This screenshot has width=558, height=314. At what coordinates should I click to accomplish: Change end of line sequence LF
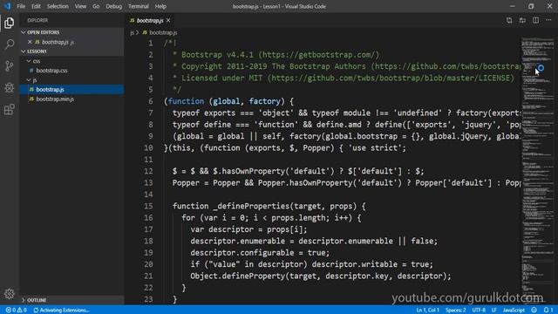494,311
